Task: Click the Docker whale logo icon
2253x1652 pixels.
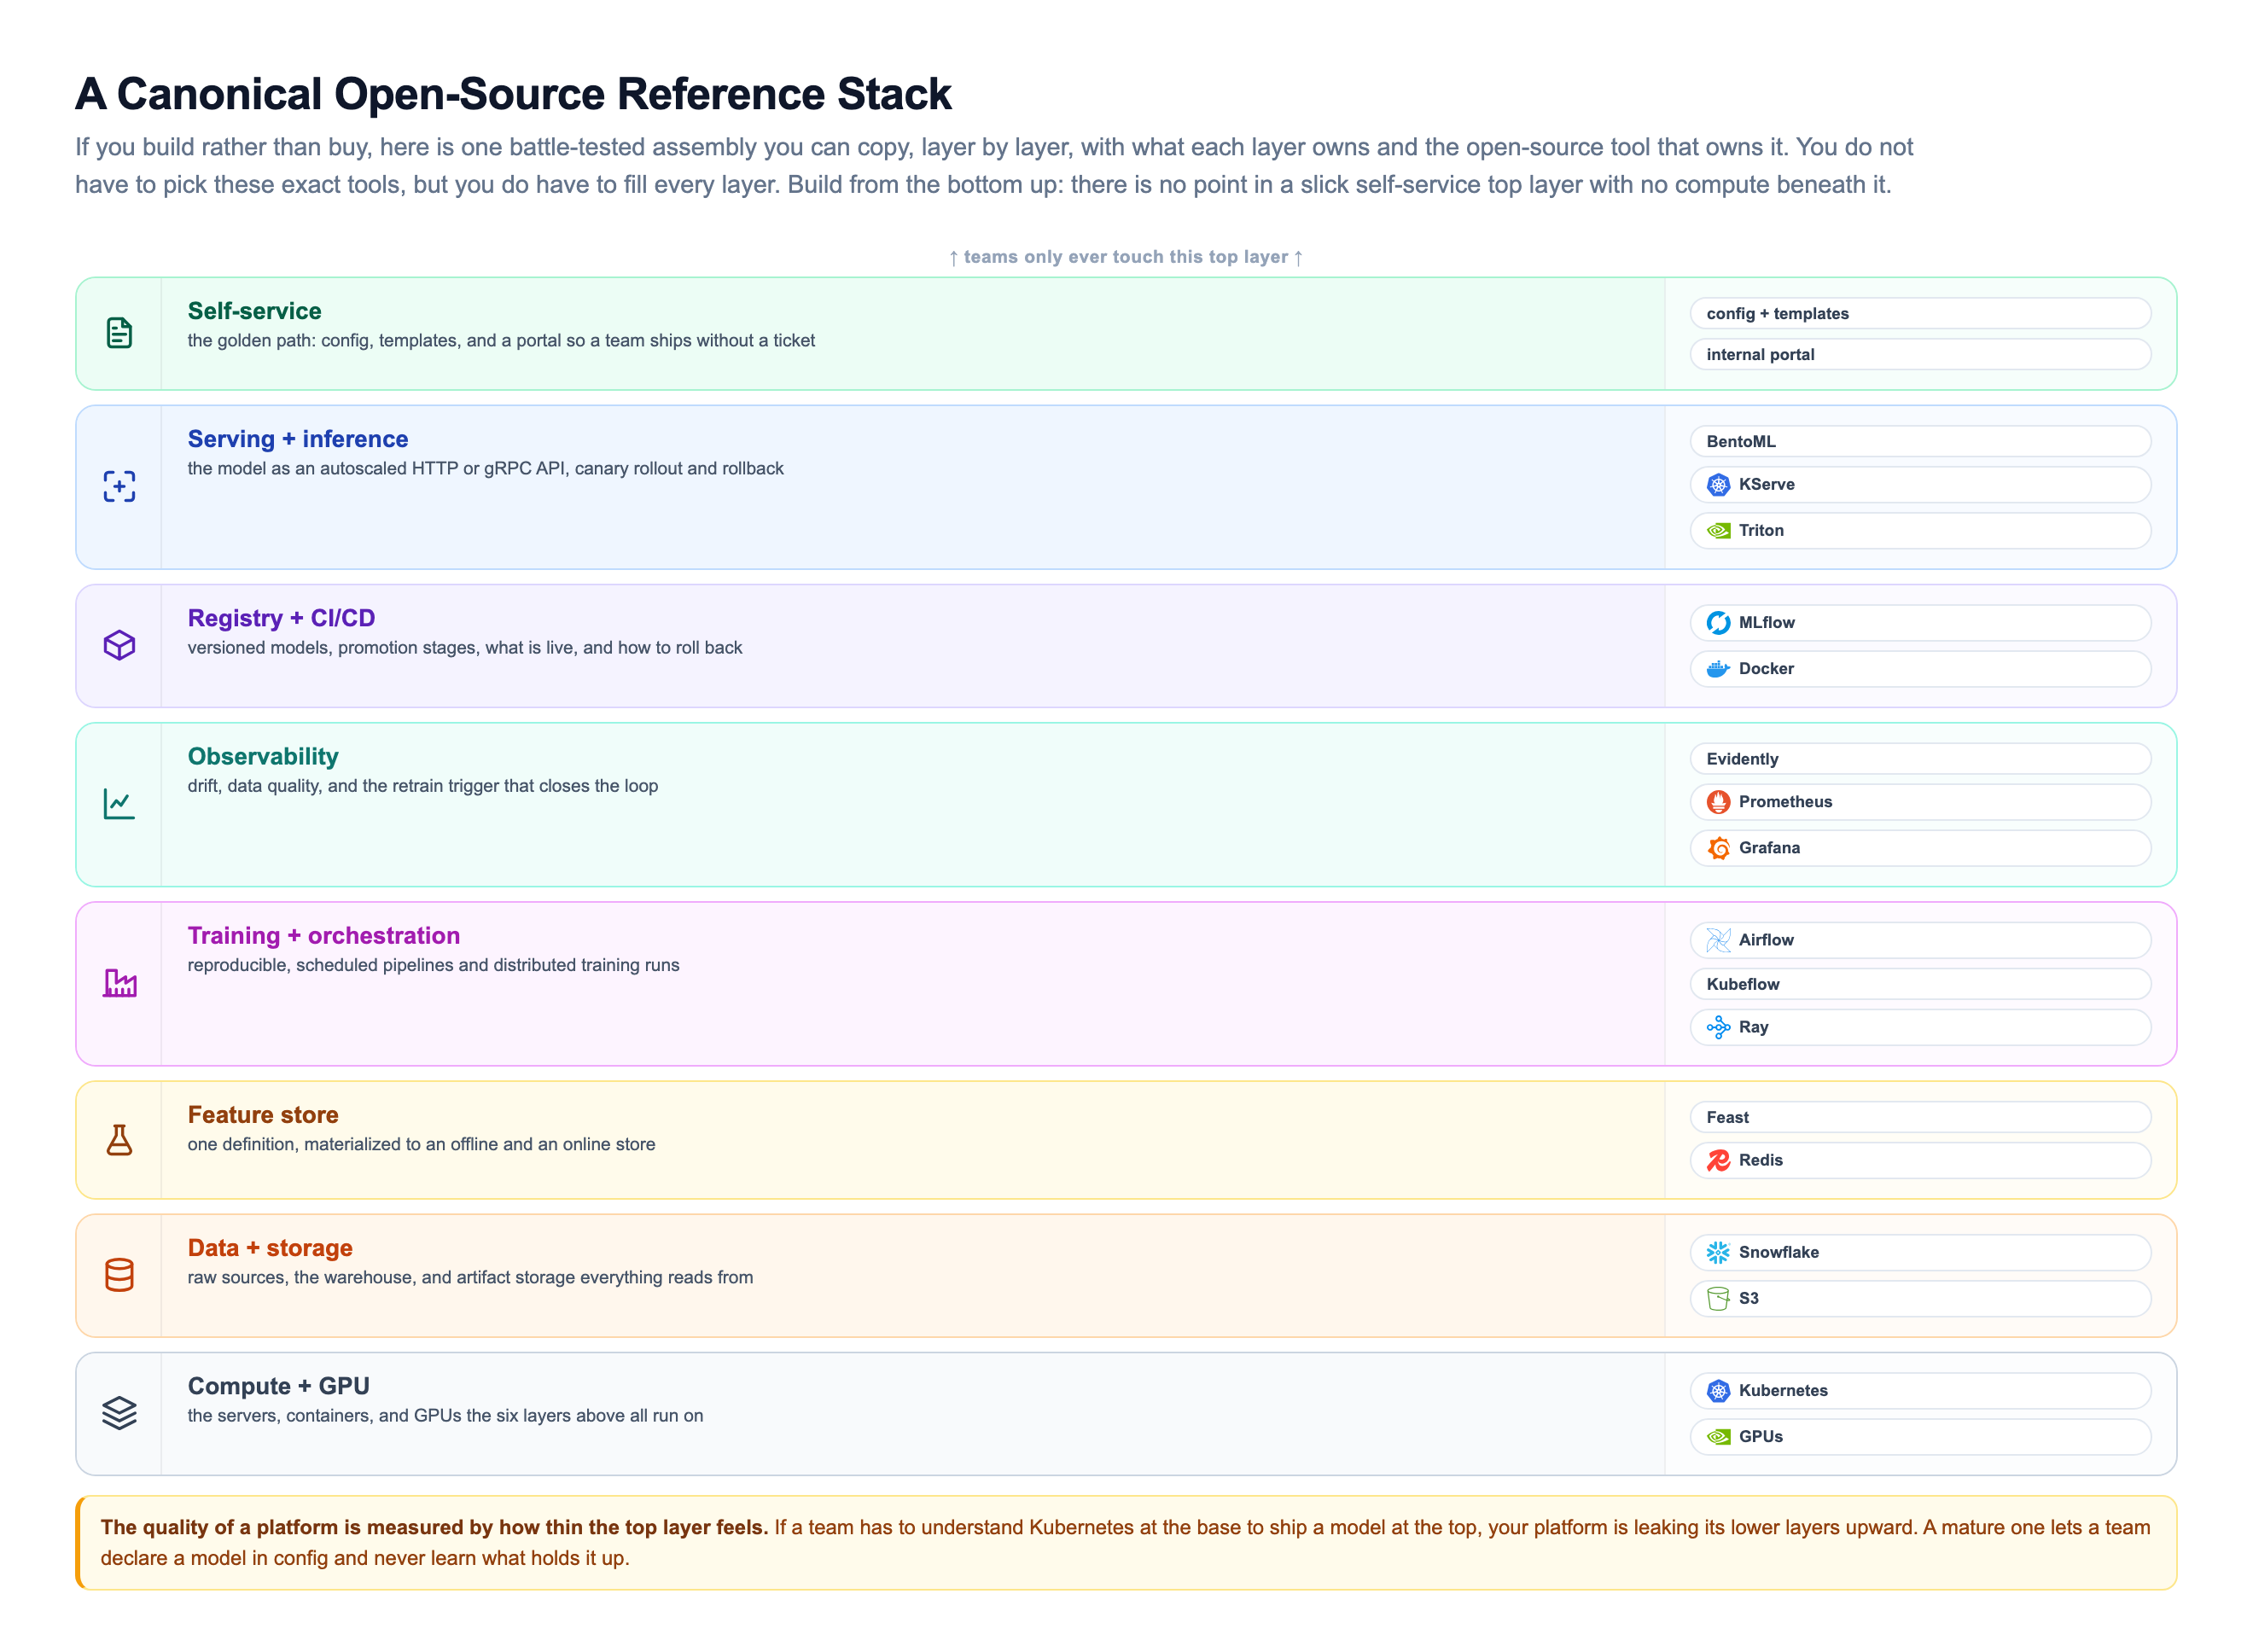Action: point(1718,669)
